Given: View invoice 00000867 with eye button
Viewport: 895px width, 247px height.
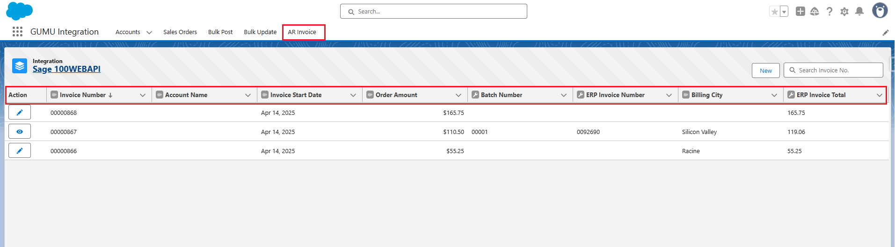Looking at the screenshot, I should (x=20, y=132).
